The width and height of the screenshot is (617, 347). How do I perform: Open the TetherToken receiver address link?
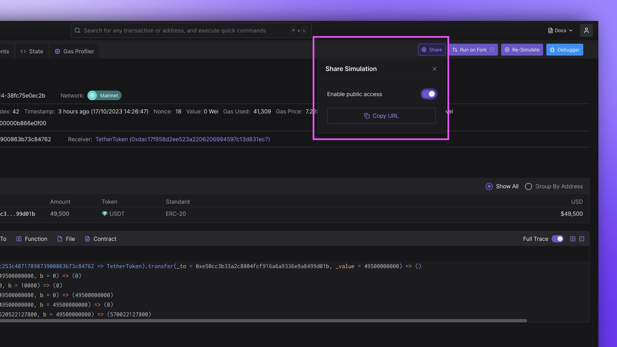pos(183,139)
